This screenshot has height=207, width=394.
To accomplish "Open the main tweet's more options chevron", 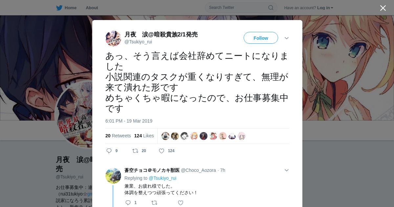I will click(x=287, y=38).
